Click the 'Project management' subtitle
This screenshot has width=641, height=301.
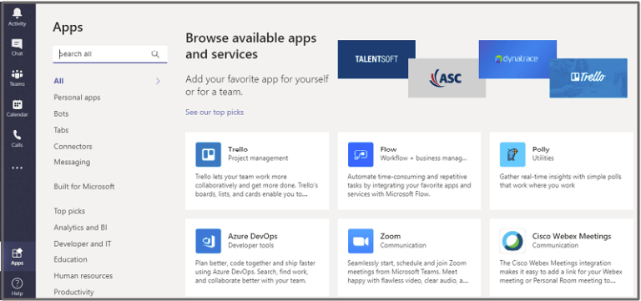tap(258, 158)
